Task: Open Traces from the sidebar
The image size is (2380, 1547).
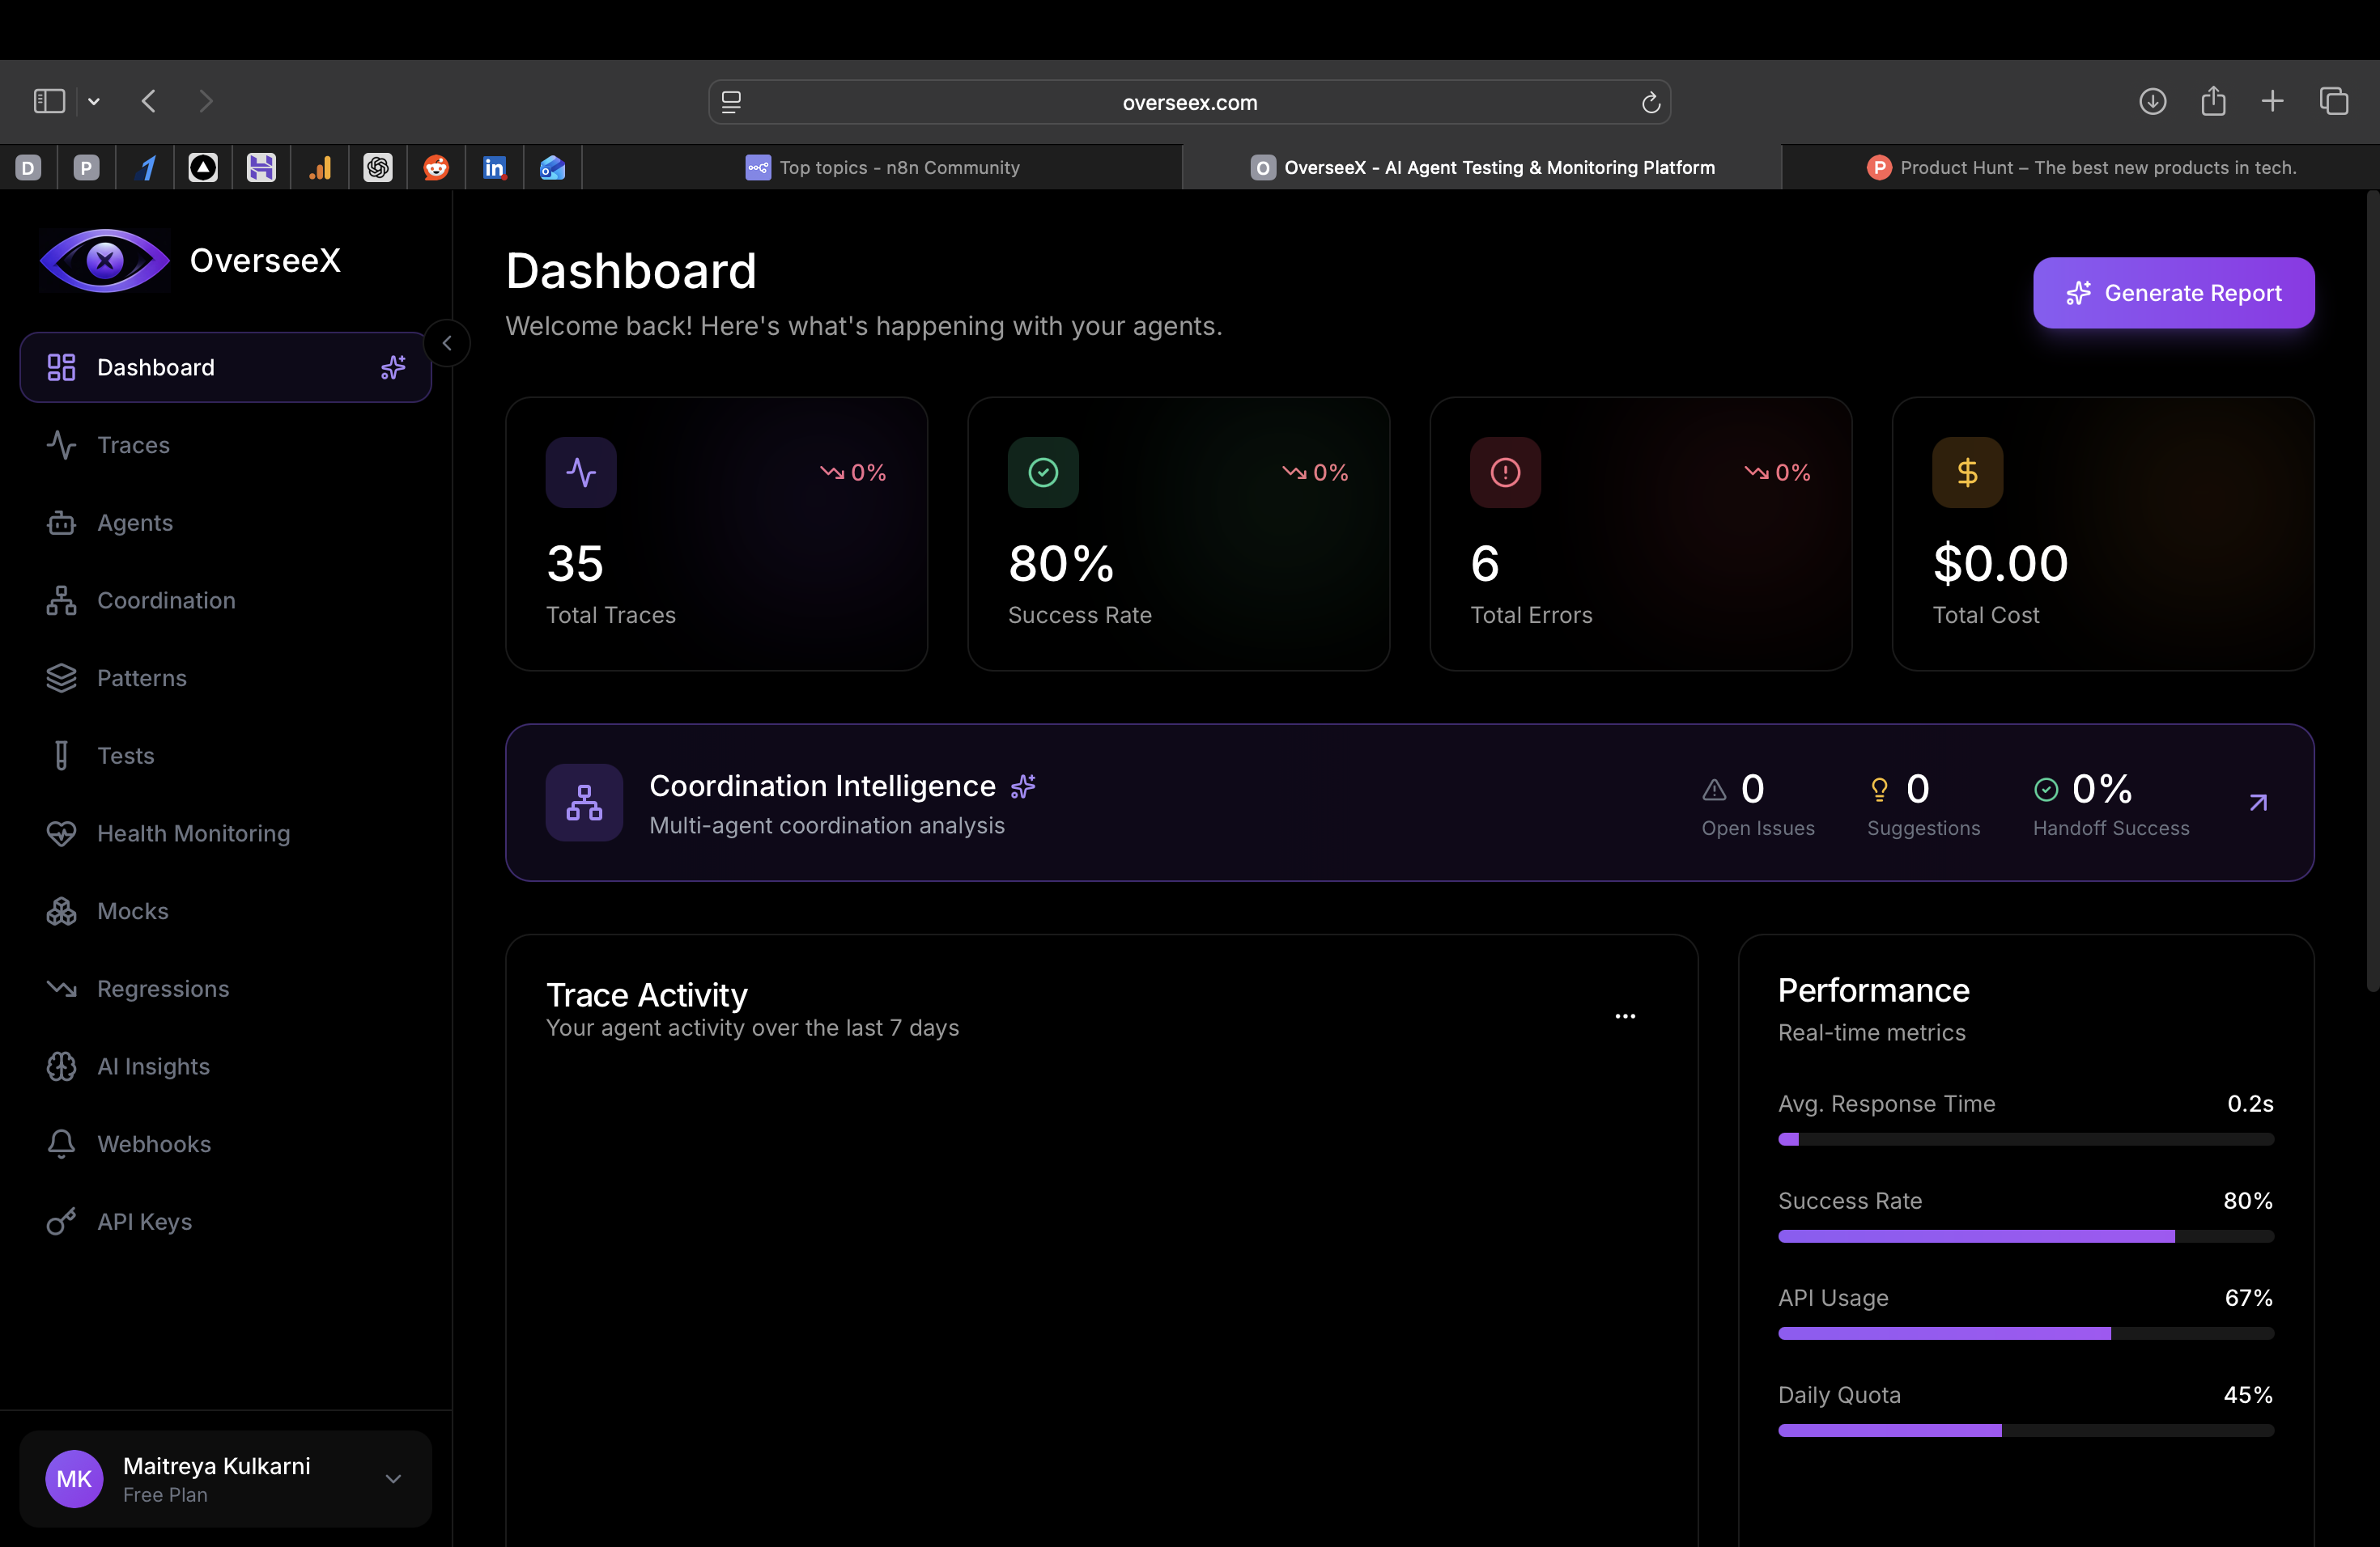Action: click(133, 445)
